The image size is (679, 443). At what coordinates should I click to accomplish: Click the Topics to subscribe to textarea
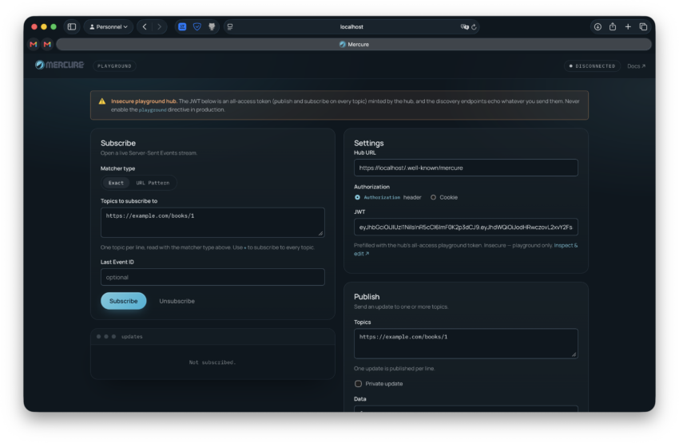[212, 223]
